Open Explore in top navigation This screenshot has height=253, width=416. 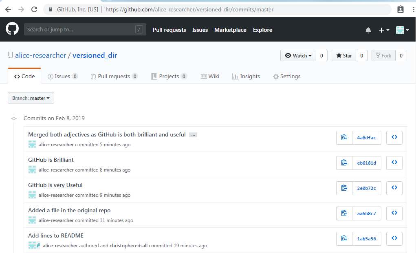pyautogui.click(x=262, y=30)
